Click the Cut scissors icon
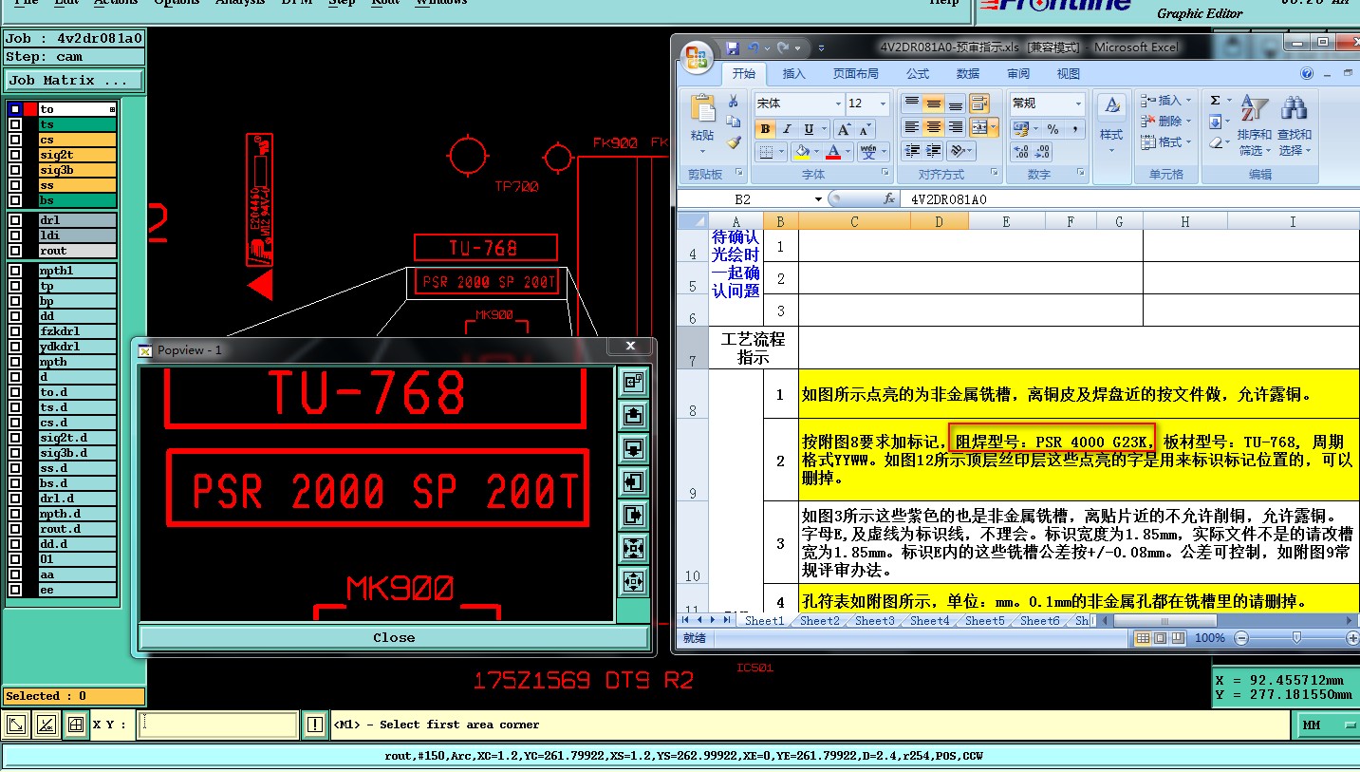Screen dimensions: 1360x772 (733, 102)
